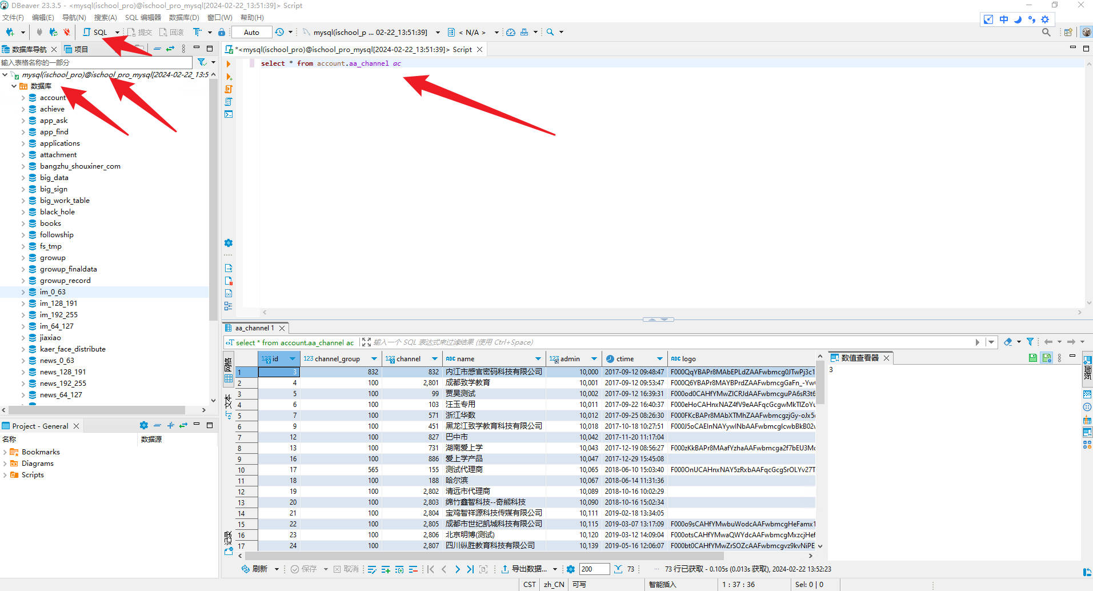Jump to the last row in results
This screenshot has width=1093, height=591.
(x=470, y=569)
